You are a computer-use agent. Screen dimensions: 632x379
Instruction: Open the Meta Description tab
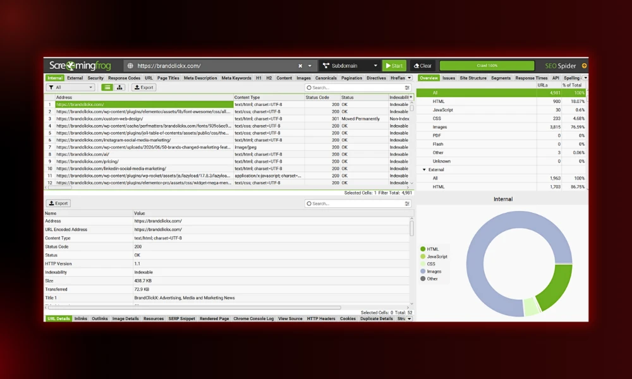click(x=200, y=78)
